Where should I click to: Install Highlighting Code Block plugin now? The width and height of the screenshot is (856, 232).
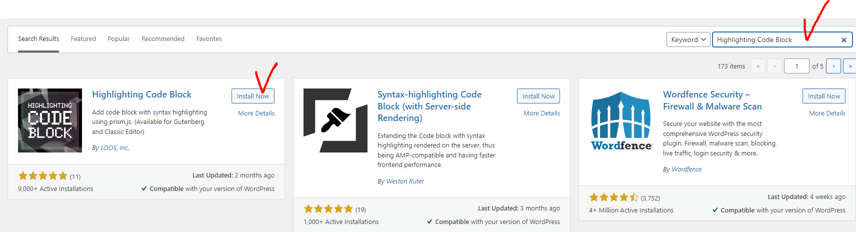(x=253, y=96)
